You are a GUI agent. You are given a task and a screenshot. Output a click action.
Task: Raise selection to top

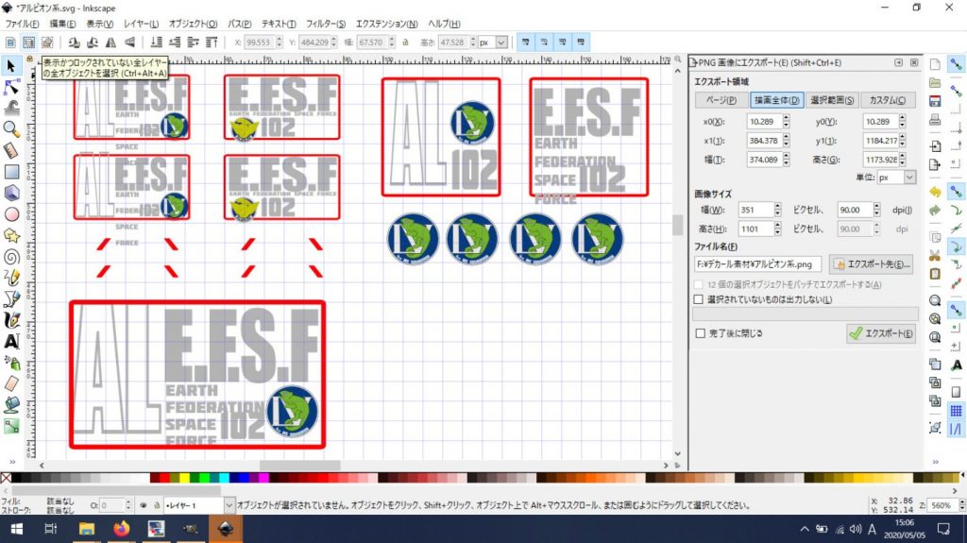tap(212, 42)
